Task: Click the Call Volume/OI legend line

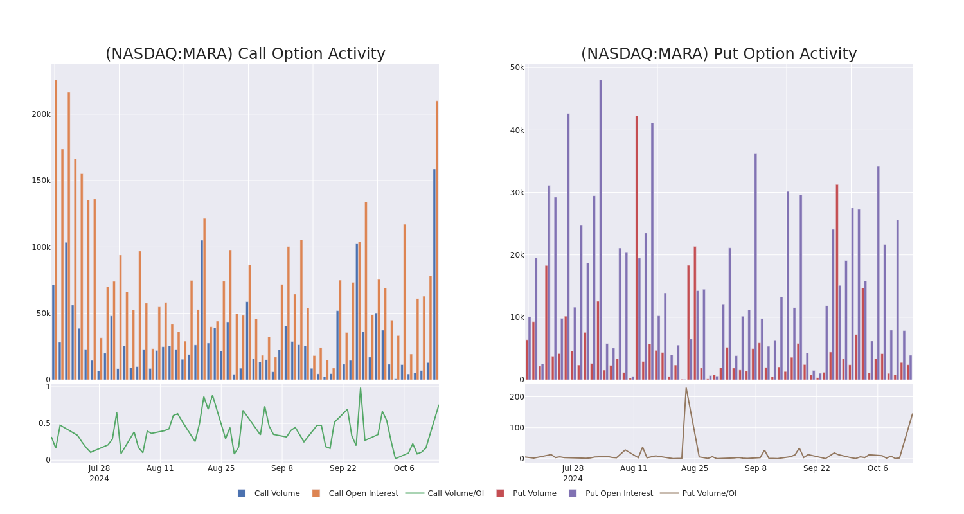Action: click(x=415, y=493)
